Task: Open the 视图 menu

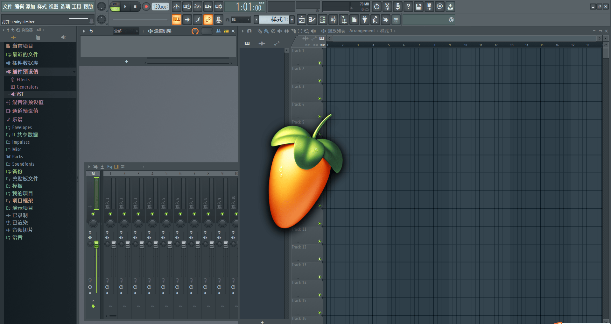Action: (53, 6)
